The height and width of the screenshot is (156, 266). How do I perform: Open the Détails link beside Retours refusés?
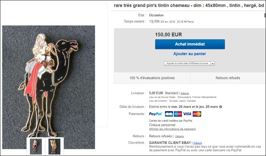tap(180, 136)
